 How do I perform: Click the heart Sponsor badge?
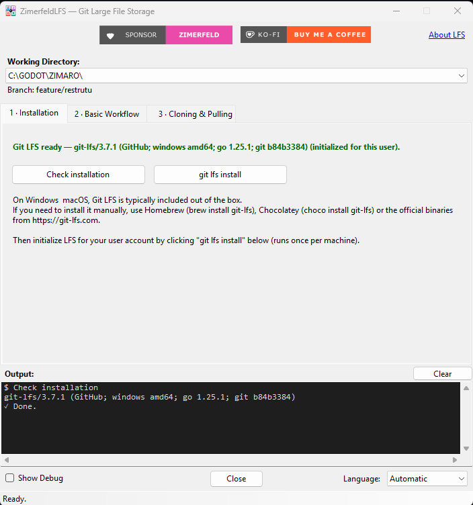132,35
